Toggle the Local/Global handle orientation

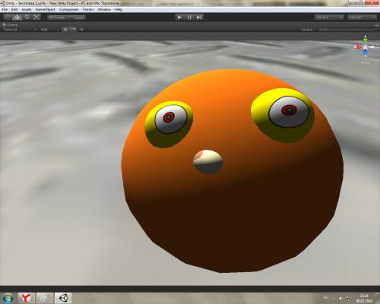pos(77,17)
